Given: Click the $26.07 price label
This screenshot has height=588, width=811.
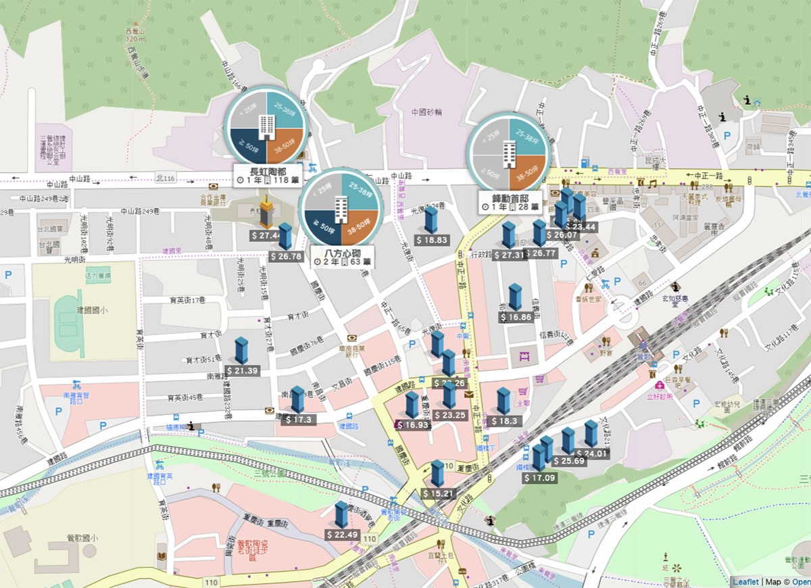Looking at the screenshot, I should (562, 235).
